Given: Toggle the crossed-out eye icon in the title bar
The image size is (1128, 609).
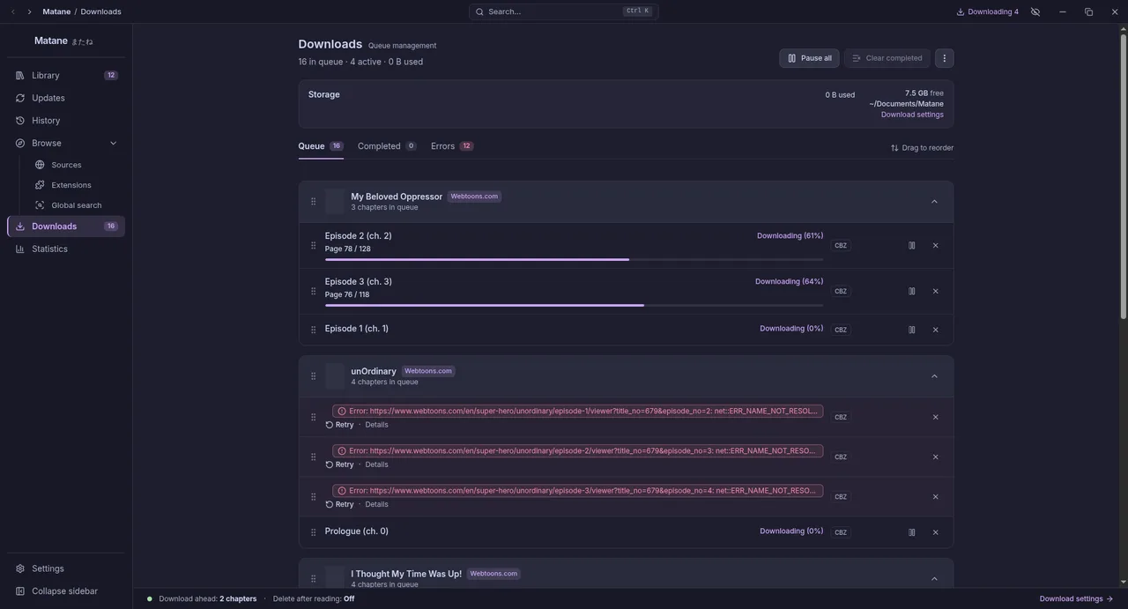Looking at the screenshot, I should point(1035,11).
